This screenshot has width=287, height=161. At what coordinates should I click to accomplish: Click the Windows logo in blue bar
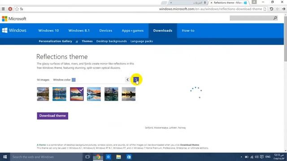pyautogui.click(x=14, y=30)
